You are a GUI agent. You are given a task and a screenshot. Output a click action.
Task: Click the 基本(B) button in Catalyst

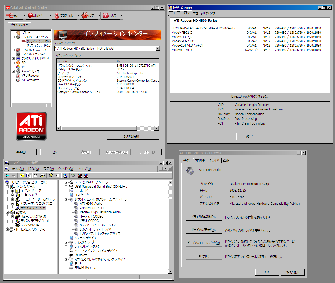[x=22, y=152]
